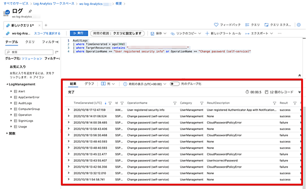
Task: Click line 1 AuditLogs in query editor
Action: click(x=80, y=41)
